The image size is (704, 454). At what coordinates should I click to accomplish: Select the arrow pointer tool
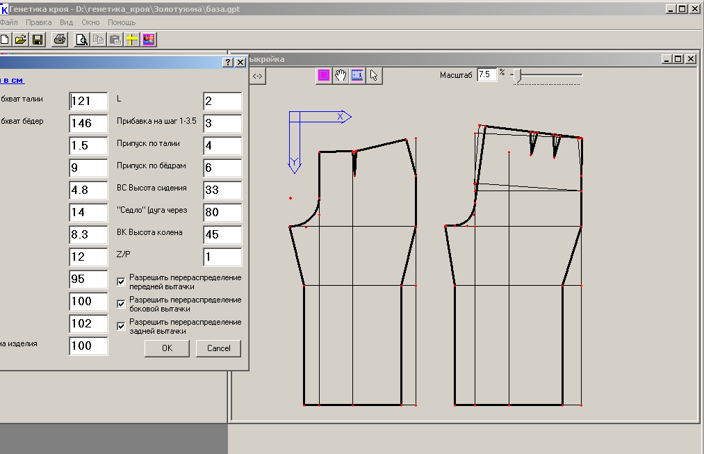click(374, 76)
